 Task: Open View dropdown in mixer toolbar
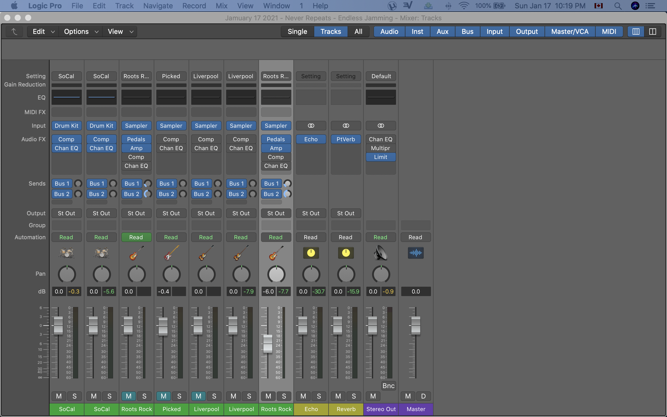[x=120, y=32]
